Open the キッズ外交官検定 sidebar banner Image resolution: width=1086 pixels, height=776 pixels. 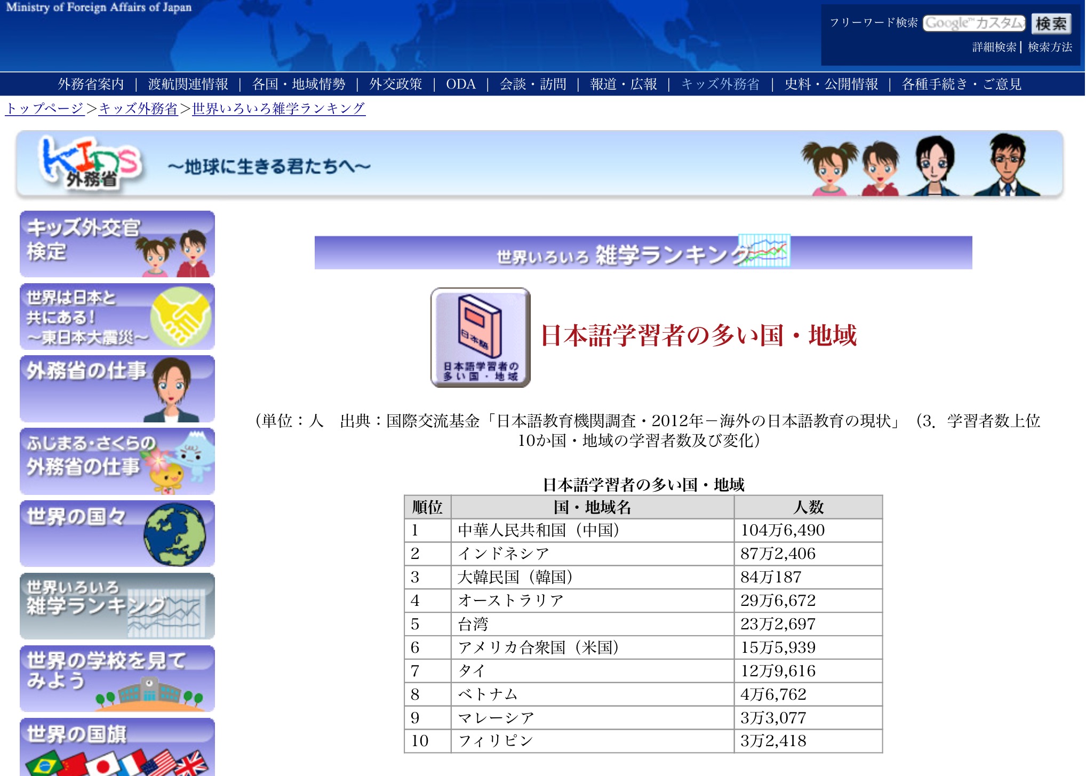coord(117,244)
